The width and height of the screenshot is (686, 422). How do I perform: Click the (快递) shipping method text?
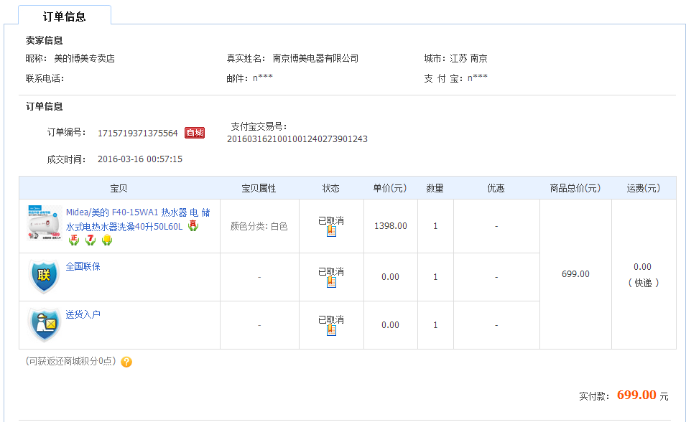643,283
